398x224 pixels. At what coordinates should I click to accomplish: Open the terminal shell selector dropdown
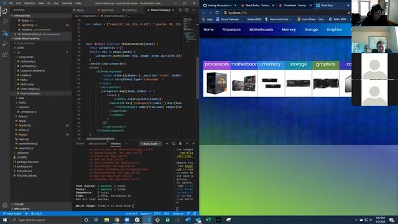(151, 144)
